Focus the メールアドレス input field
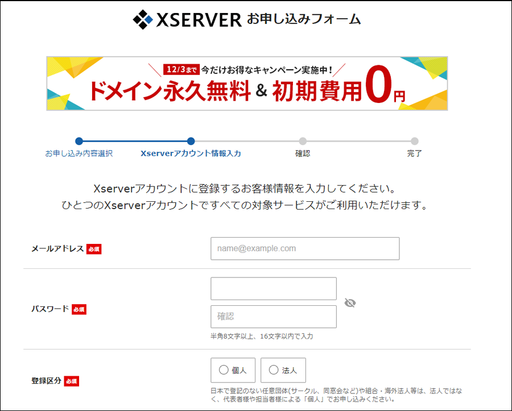512x411 pixels. [x=305, y=248]
